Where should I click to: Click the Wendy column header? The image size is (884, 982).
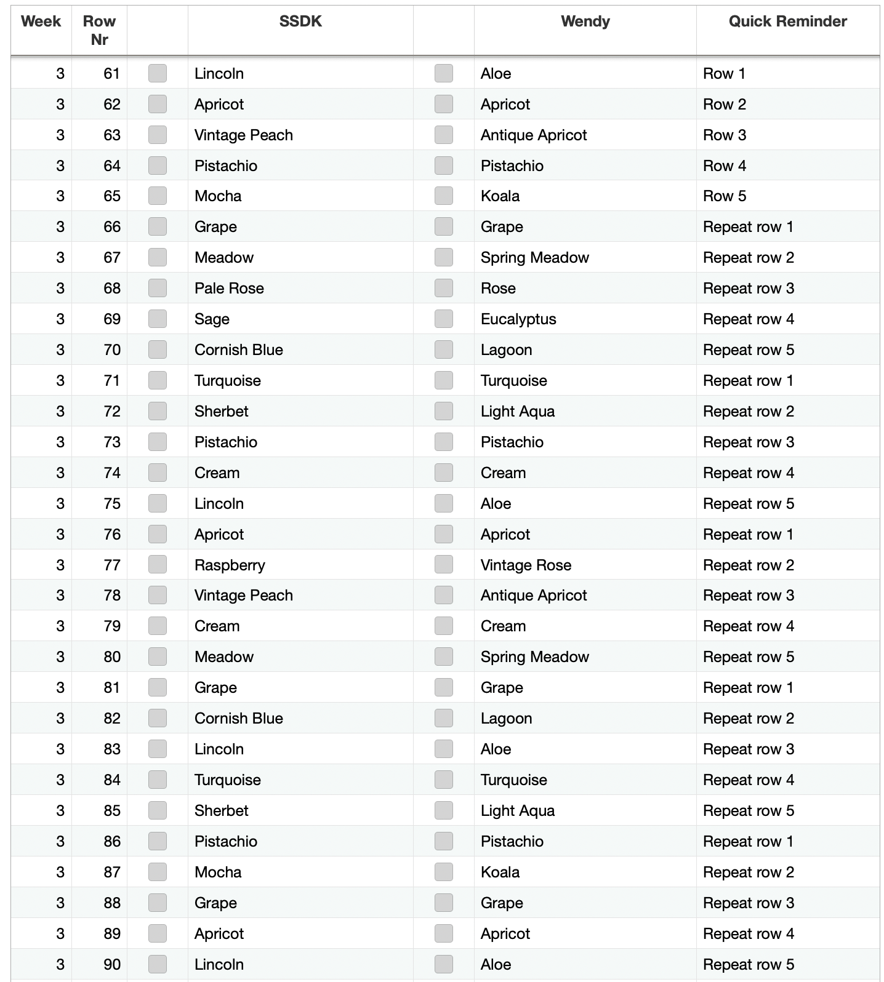tap(585, 22)
